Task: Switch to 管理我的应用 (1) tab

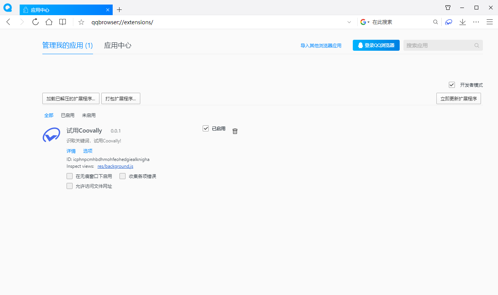Action: click(68, 45)
